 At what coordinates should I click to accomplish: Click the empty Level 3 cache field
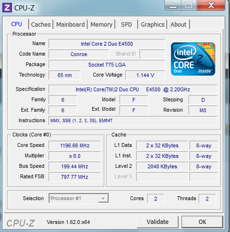pyautogui.click(x=162, y=177)
